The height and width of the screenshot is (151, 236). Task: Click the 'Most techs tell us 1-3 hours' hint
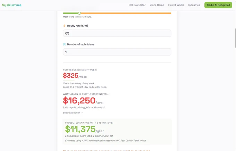coord(77,17)
